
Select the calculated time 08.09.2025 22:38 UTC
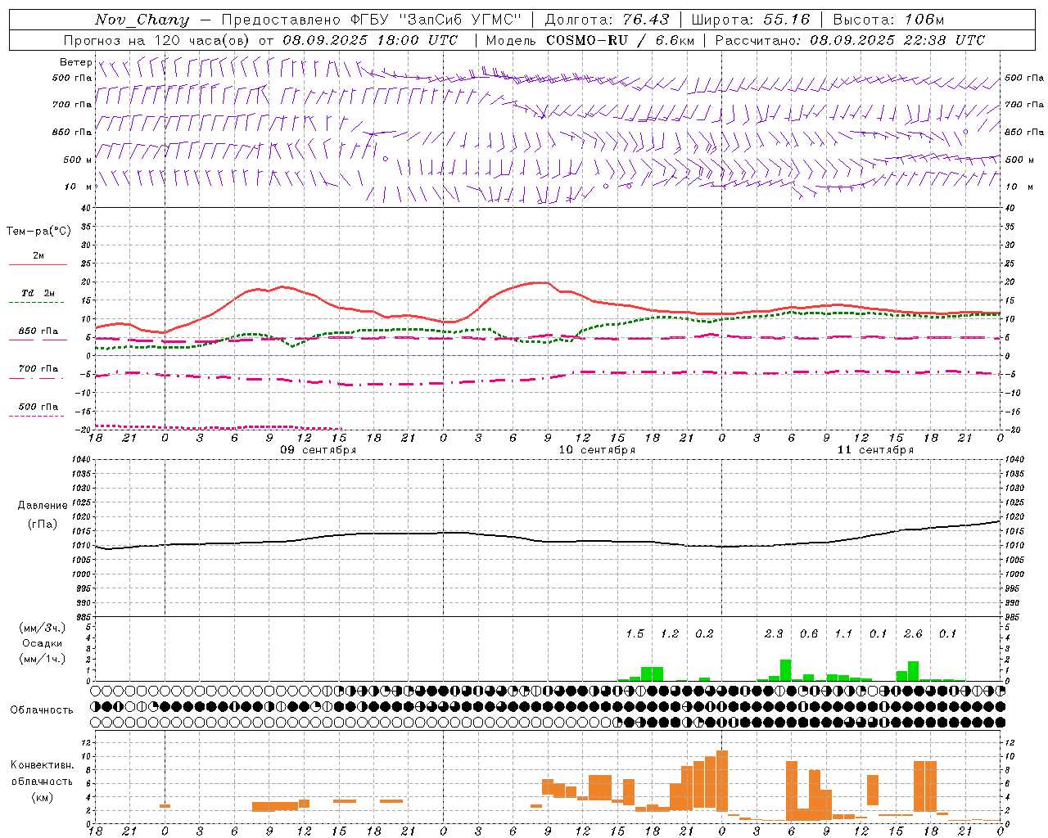897,40
